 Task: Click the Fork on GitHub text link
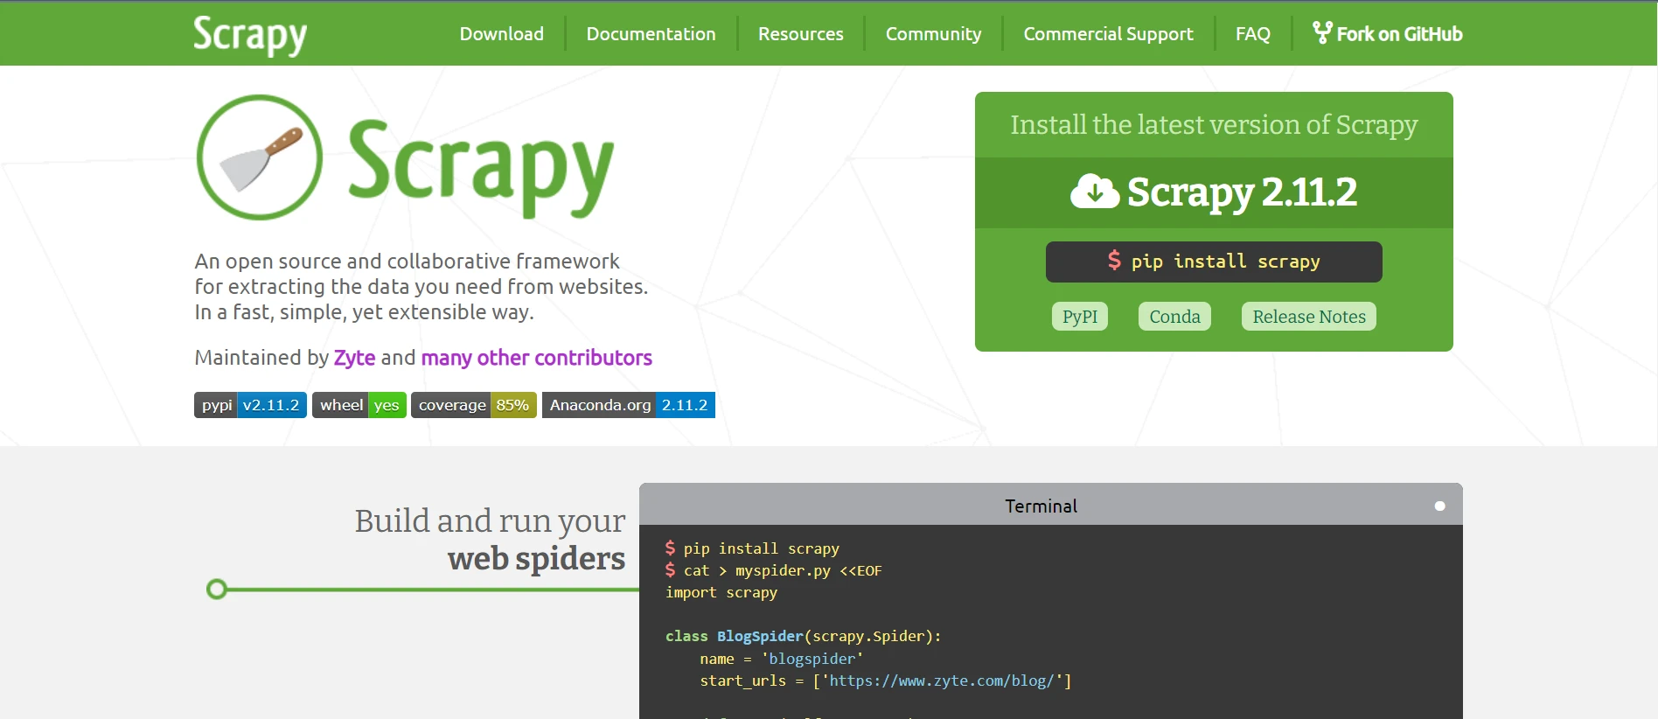[x=1399, y=34]
